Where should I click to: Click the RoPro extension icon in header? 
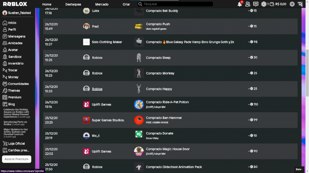(x=301, y=4)
